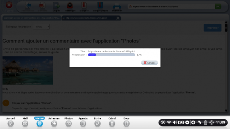Image resolution: width=230 pixels, height=129 pixels.
Task: Open the Calcul calculator app
Action: coord(112,124)
